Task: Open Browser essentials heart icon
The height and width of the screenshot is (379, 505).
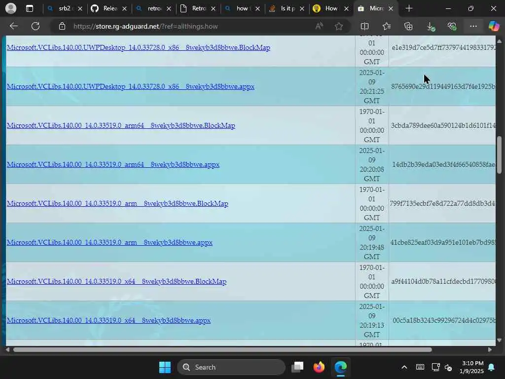Action: tap(452, 26)
